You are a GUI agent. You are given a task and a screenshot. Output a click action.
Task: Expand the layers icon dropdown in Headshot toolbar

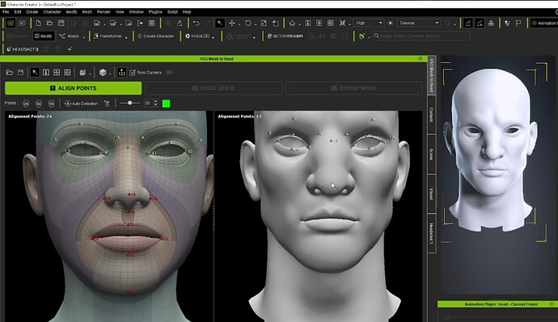[90, 74]
